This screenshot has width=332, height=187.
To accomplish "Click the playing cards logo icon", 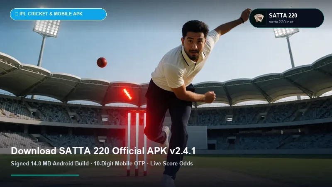I will point(259,18).
